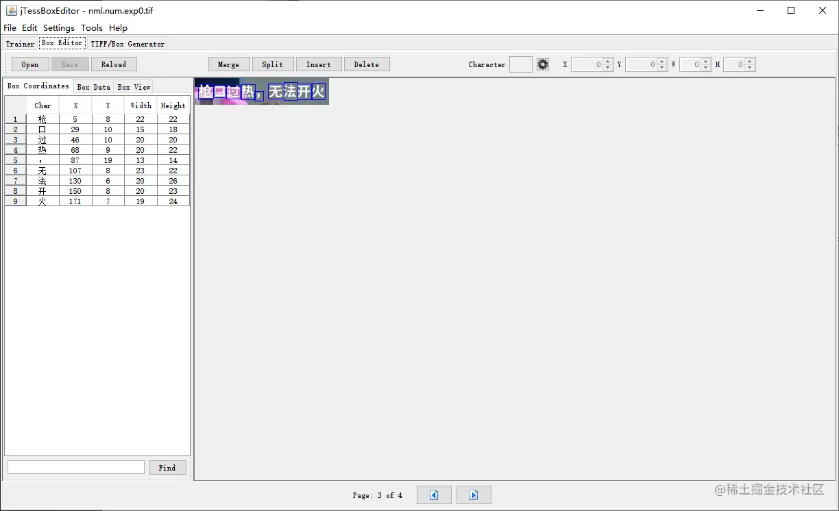839x511 pixels.
Task: Click the Height column header
Action: [x=173, y=105]
